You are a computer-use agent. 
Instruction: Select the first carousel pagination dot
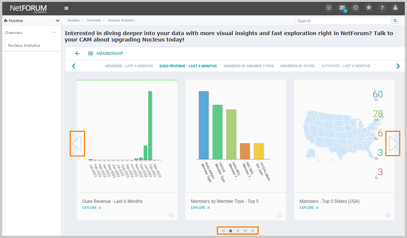click(x=223, y=231)
